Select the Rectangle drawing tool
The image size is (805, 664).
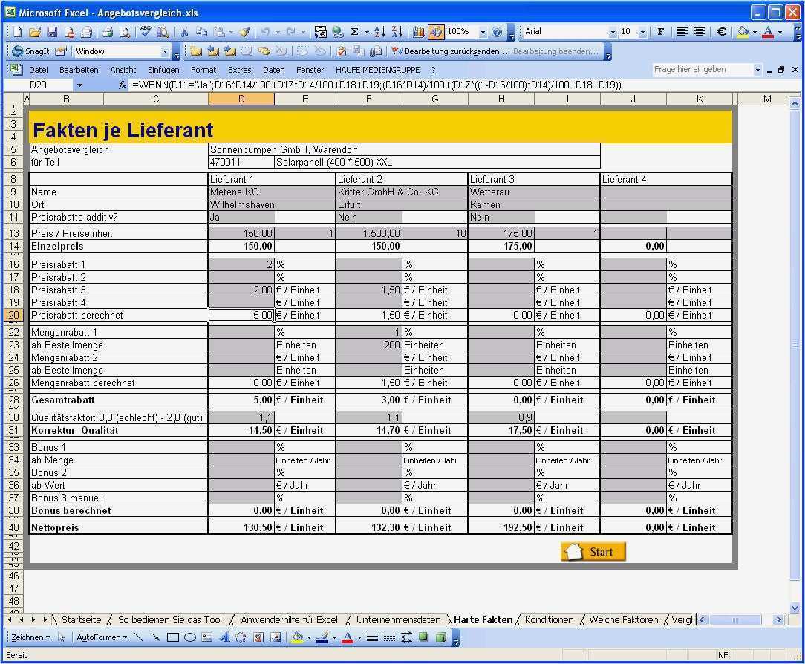[x=173, y=637]
